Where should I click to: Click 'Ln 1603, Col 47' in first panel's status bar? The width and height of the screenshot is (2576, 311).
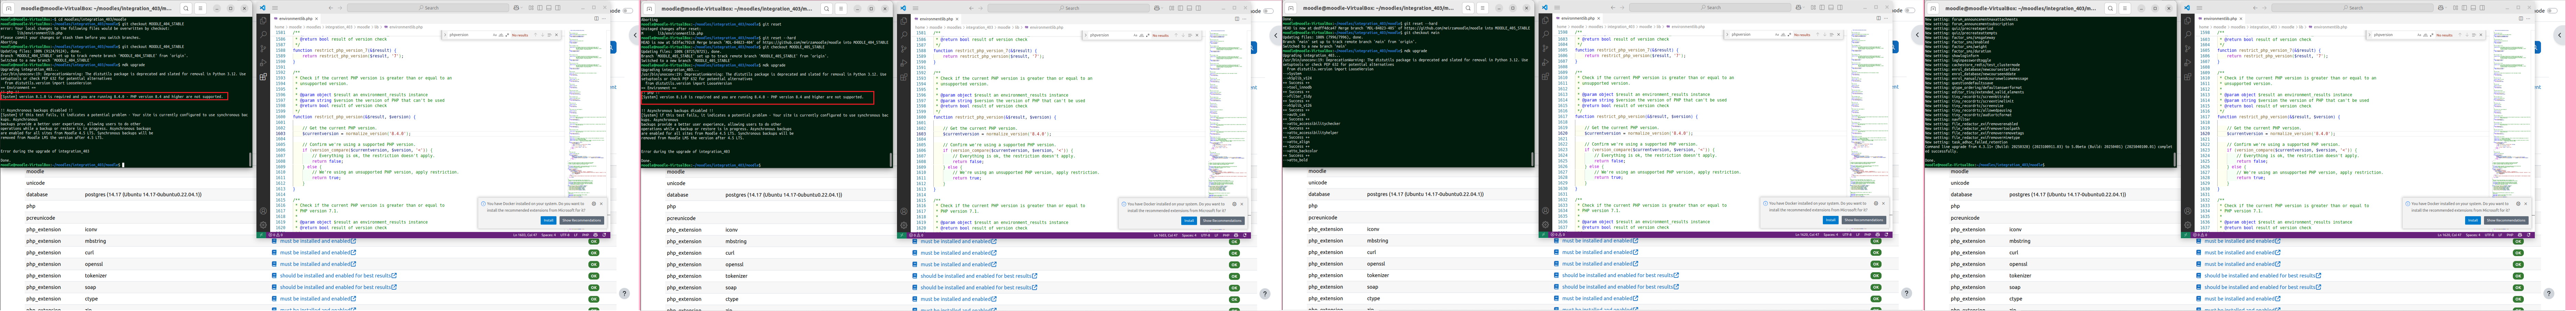(x=525, y=235)
